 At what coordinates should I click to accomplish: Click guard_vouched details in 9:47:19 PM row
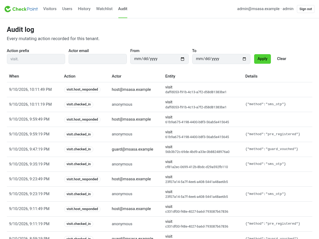click(x=272, y=149)
